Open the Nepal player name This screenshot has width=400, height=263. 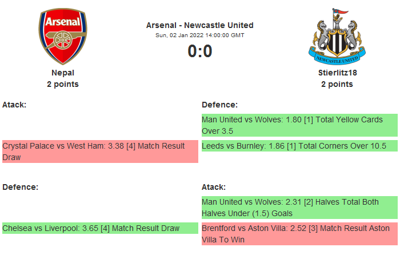pos(63,73)
